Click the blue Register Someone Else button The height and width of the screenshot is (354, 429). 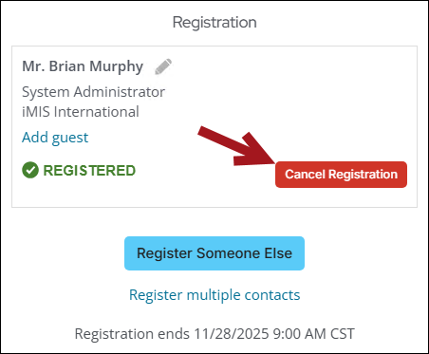[x=214, y=253]
